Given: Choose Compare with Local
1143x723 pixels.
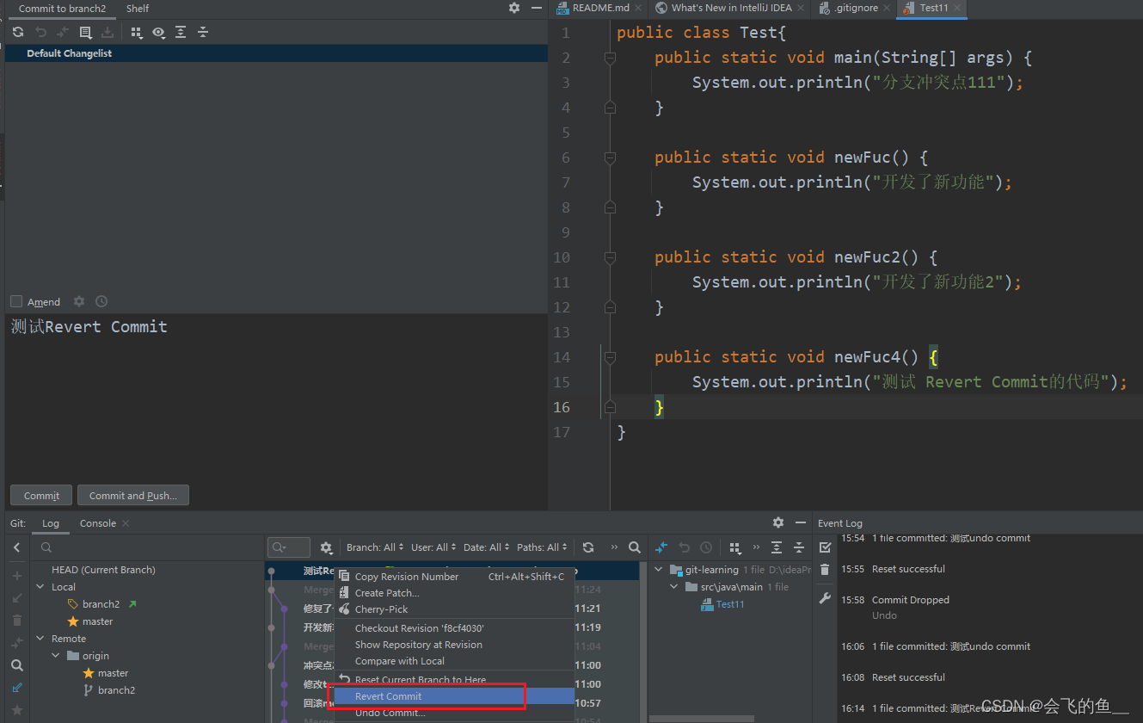Looking at the screenshot, I should tap(454, 661).
